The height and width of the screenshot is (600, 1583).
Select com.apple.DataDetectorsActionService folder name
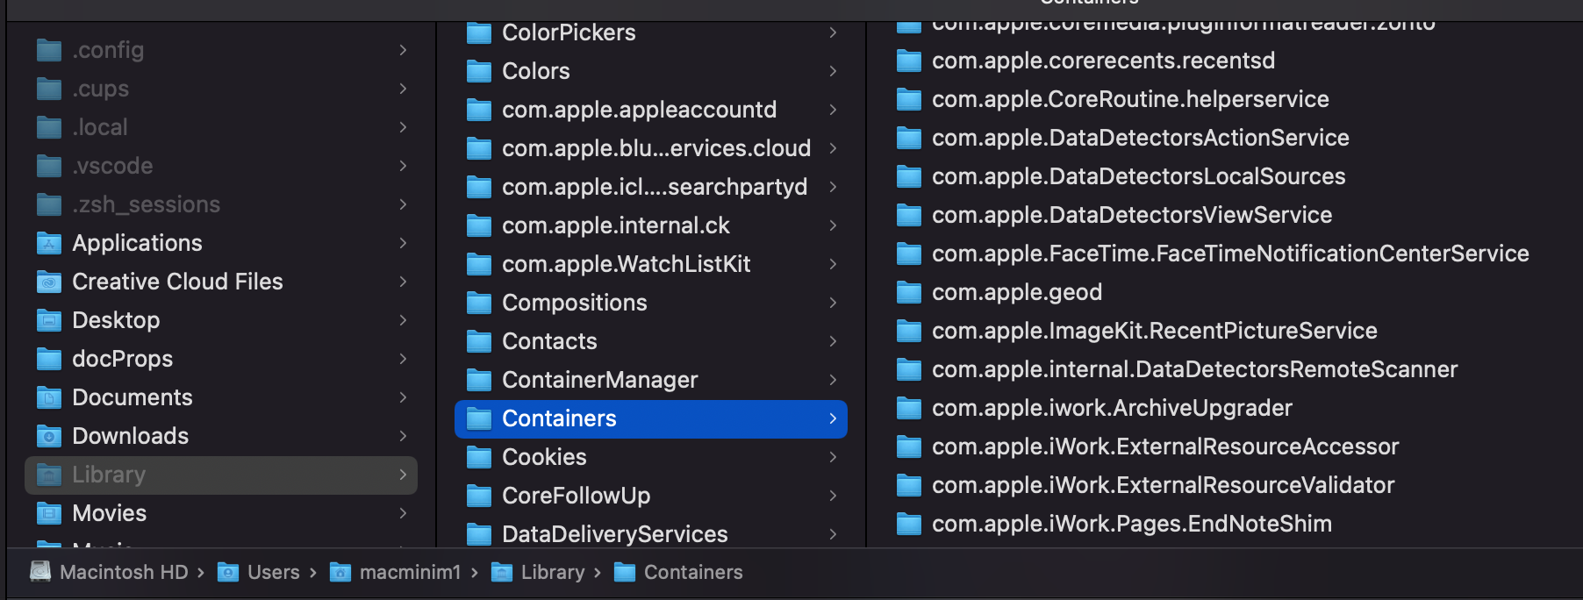1140,138
